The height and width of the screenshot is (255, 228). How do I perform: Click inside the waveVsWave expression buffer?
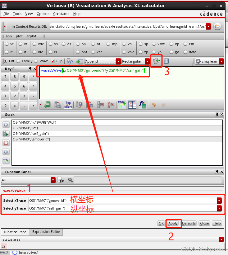pyautogui.click(x=132, y=83)
